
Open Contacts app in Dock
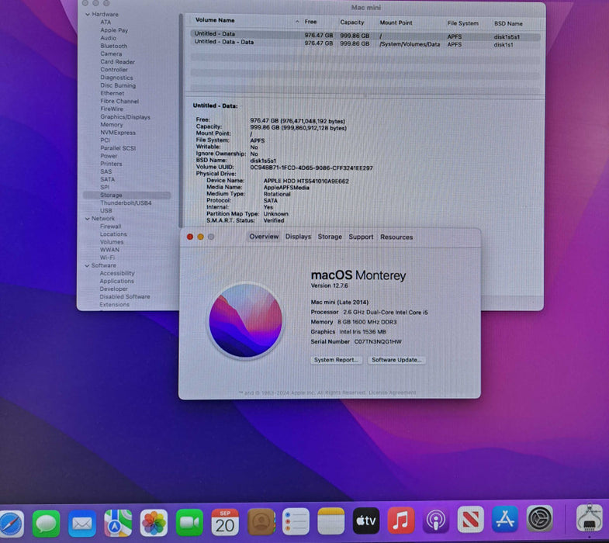tap(261, 521)
